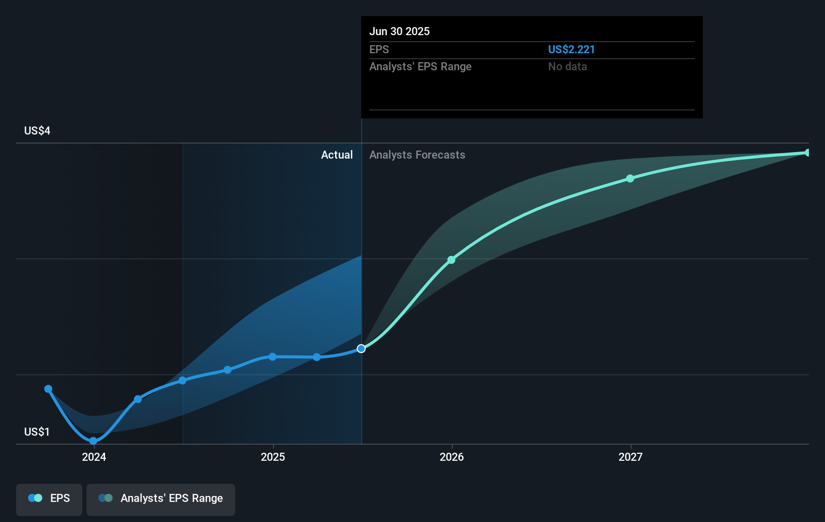Viewport: 825px width, 522px height.
Task: Click the 2026 x-axis label
Action: [x=452, y=457]
